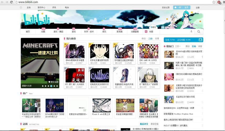Click the 注册 register link
The height and width of the screenshot is (131, 225).
(x=198, y=8)
